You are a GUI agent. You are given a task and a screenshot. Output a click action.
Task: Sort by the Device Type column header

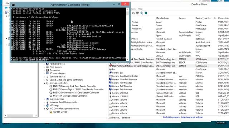click(x=203, y=18)
